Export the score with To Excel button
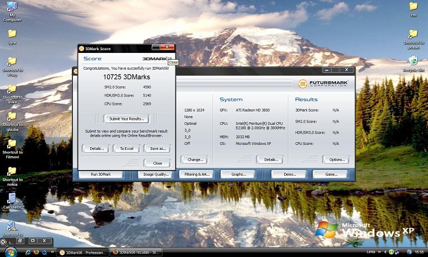This screenshot has width=428, height=257. (127, 148)
